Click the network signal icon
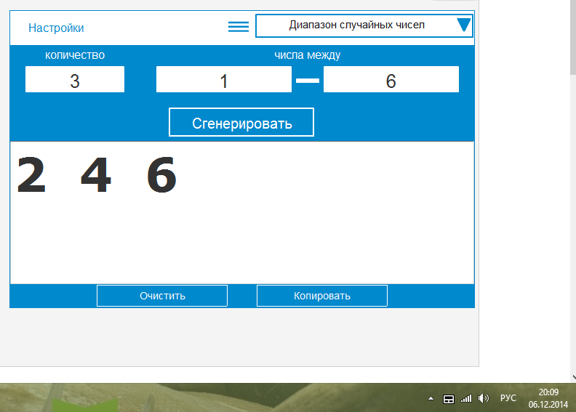 [466, 398]
